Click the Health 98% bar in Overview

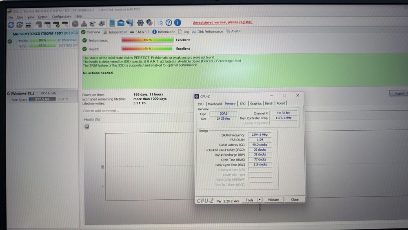coord(148,49)
